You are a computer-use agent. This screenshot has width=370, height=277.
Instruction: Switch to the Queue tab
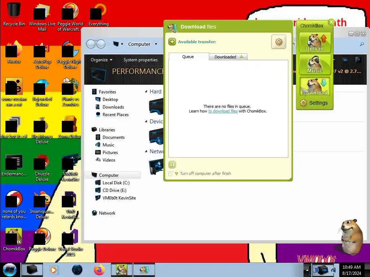click(x=188, y=57)
